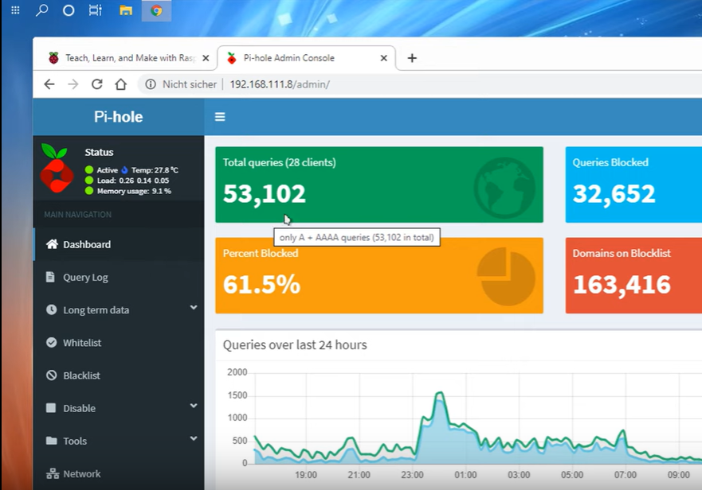Image resolution: width=702 pixels, height=490 pixels.
Task: Open the Cortana circle icon
Action: 69,10
